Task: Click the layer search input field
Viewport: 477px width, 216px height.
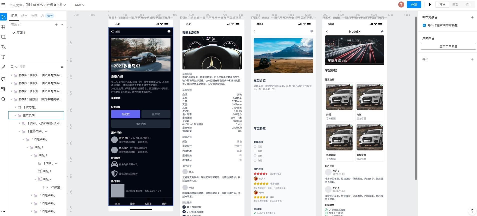Action: point(39,67)
